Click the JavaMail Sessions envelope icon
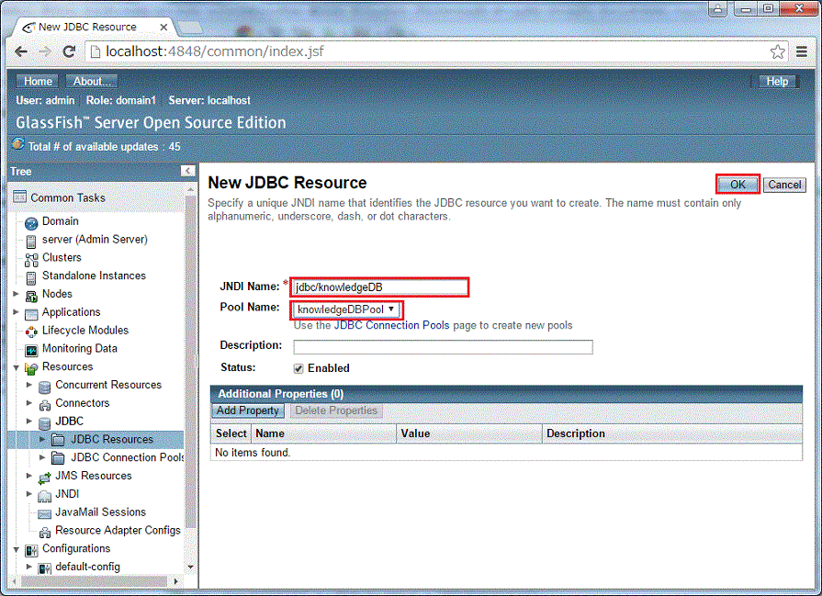Screen dimensions: 822x596 [x=45, y=513]
